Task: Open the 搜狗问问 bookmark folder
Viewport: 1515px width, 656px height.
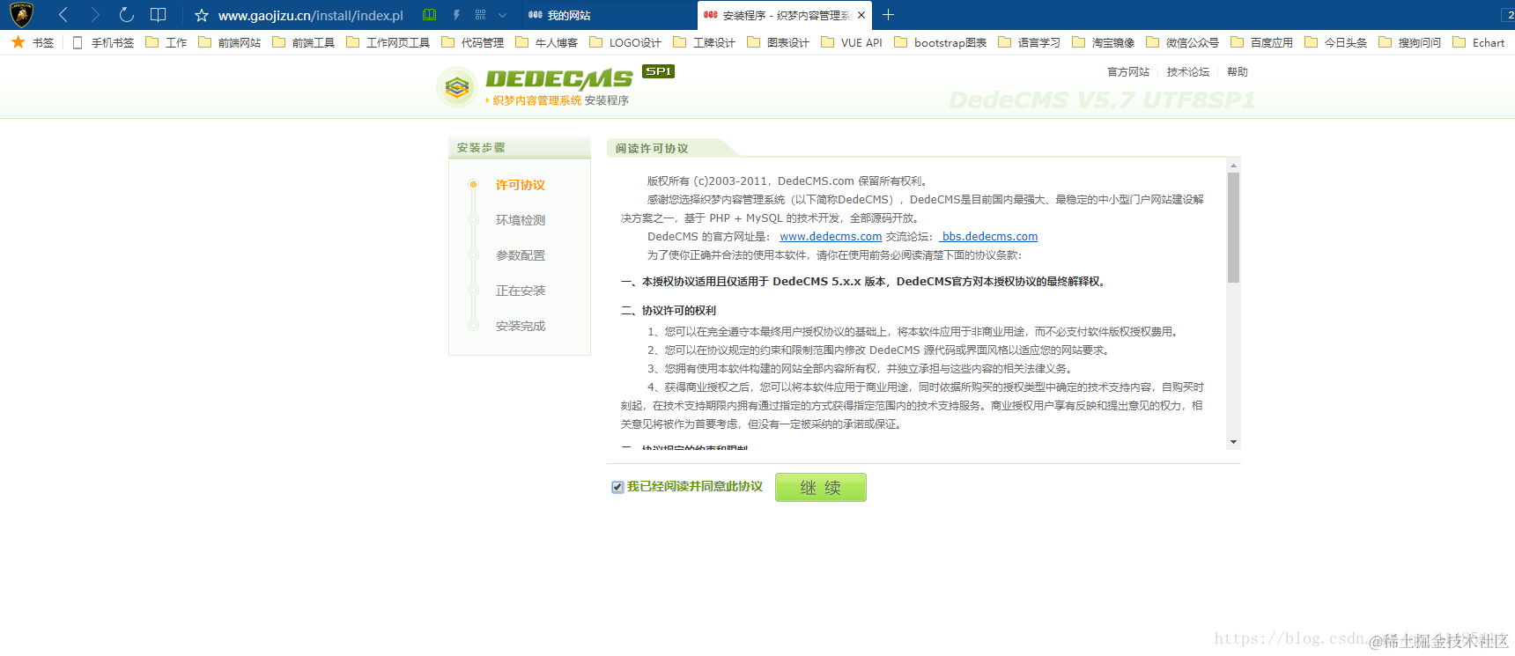Action: click(x=1410, y=42)
